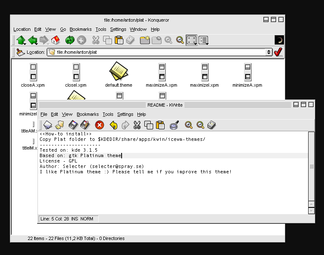
Task: Click the red checkmark Go button
Action: coord(278,52)
